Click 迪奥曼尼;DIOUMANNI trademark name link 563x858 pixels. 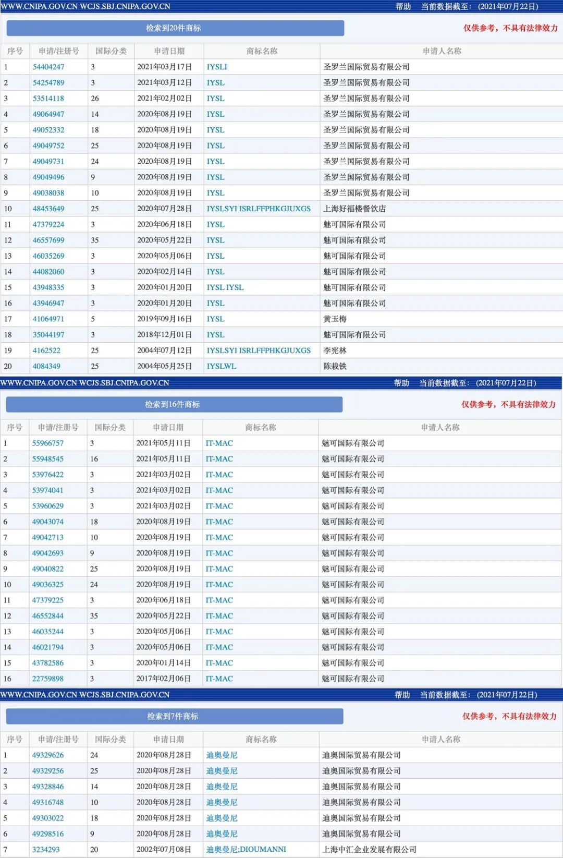[246, 849]
